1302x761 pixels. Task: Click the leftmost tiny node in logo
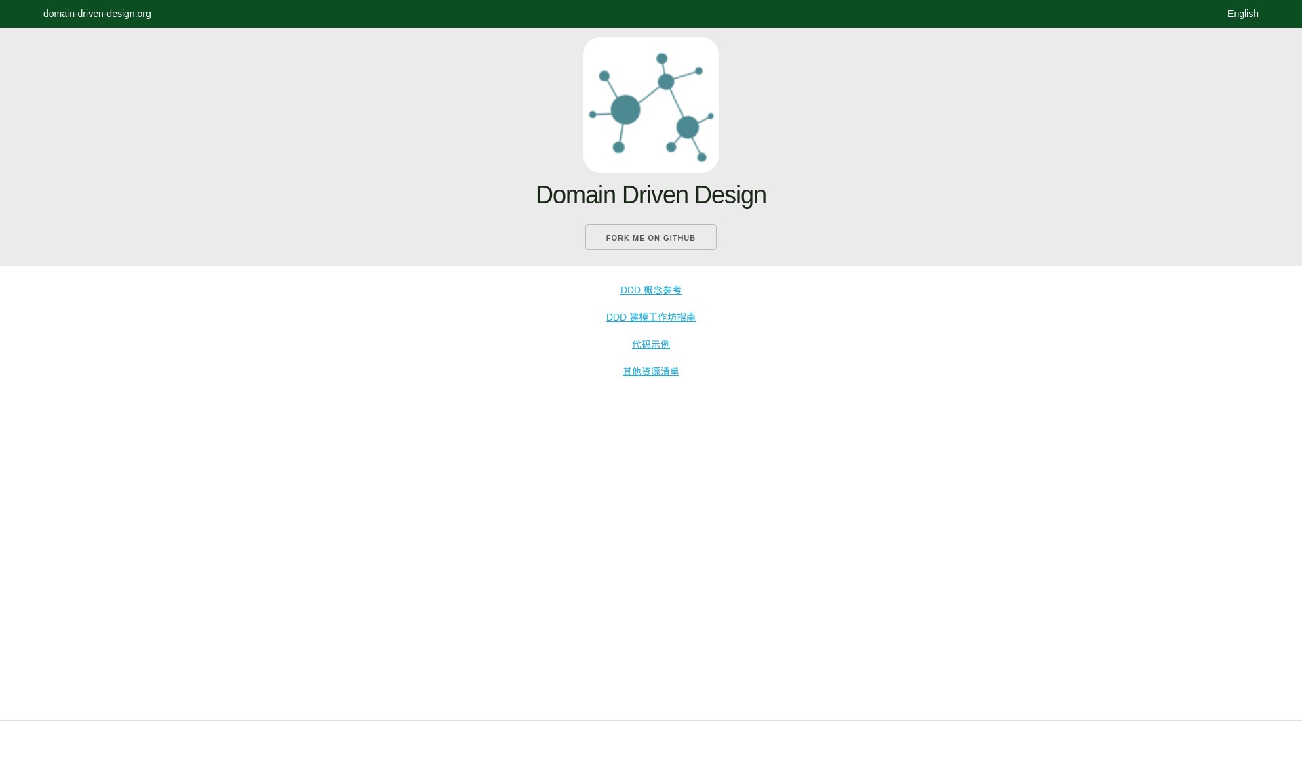click(593, 115)
